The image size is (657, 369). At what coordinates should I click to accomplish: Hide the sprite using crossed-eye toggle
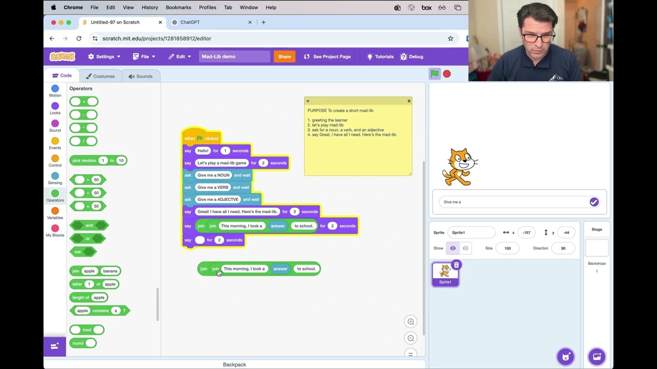coord(466,248)
